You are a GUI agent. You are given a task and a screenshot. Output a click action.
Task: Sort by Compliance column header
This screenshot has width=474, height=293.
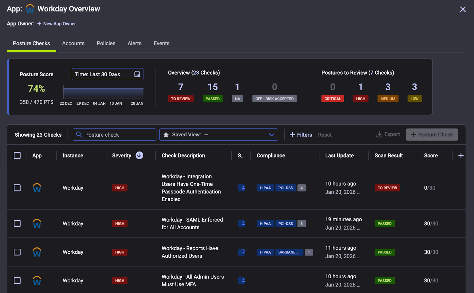(x=271, y=155)
